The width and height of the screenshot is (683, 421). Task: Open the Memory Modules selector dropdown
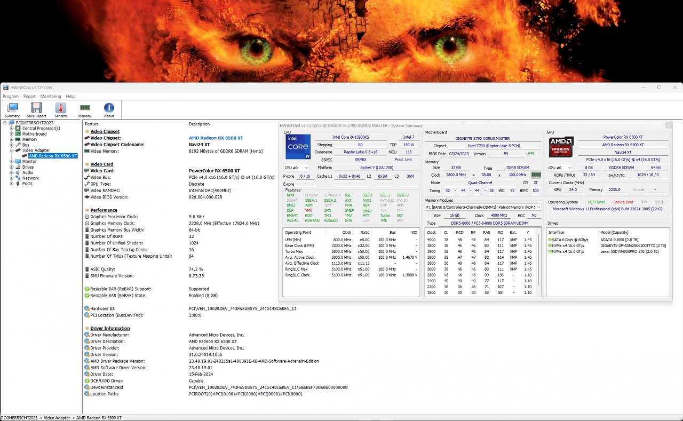click(x=483, y=207)
